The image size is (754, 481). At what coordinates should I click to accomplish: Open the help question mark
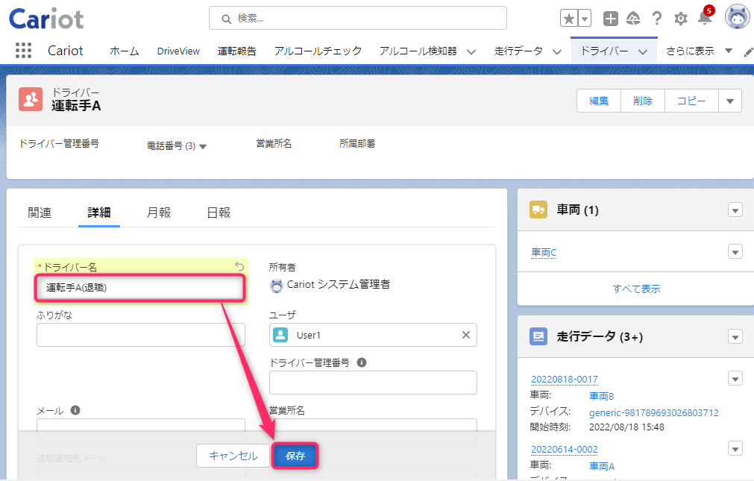[657, 19]
